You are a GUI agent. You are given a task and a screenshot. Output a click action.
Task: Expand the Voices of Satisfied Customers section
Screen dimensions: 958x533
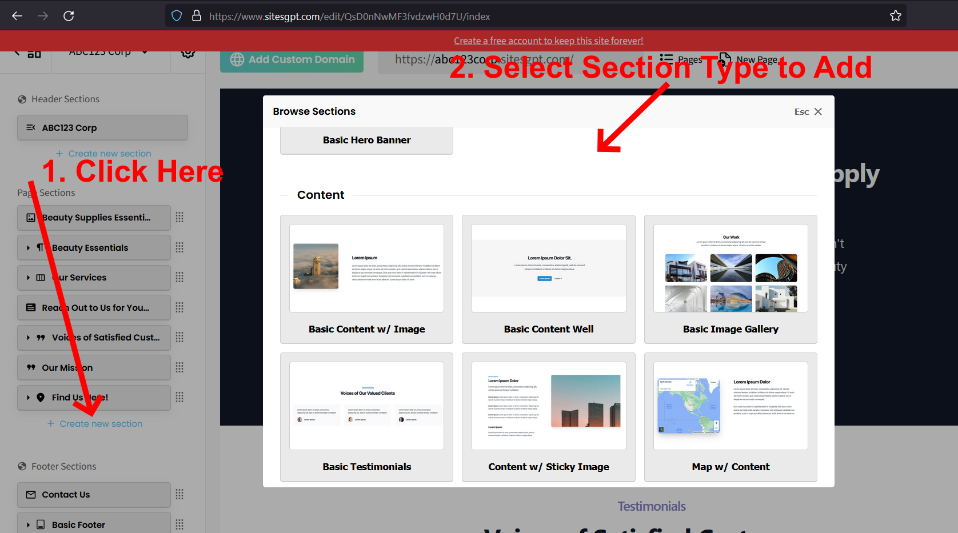[28, 338]
